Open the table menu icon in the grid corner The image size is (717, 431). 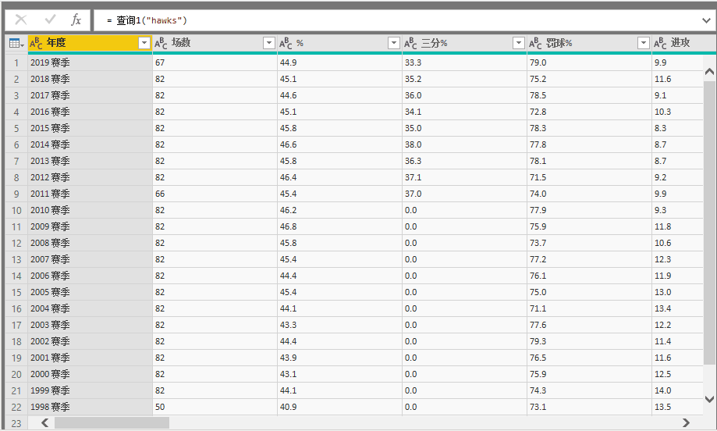[16, 44]
